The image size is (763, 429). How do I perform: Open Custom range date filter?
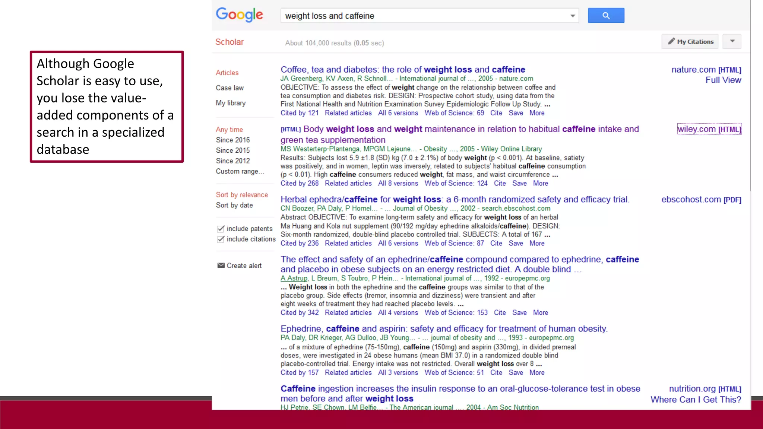[x=240, y=171]
